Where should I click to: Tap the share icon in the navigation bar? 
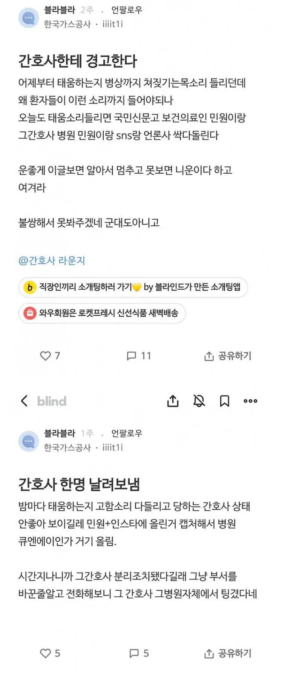pyautogui.click(x=173, y=401)
